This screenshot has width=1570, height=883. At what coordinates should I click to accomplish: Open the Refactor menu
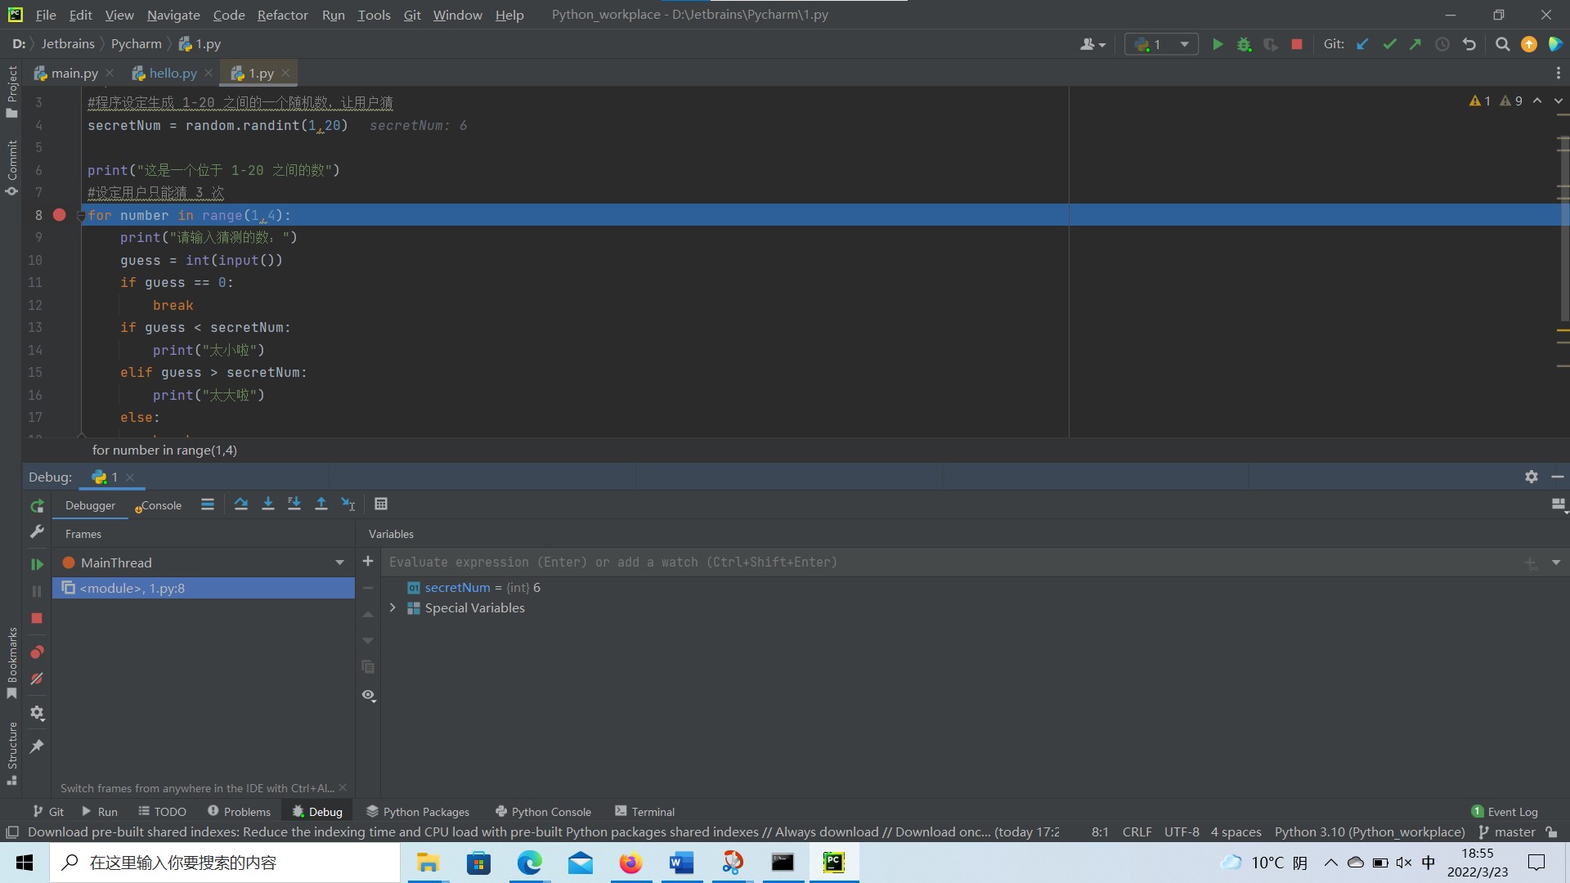pos(282,15)
